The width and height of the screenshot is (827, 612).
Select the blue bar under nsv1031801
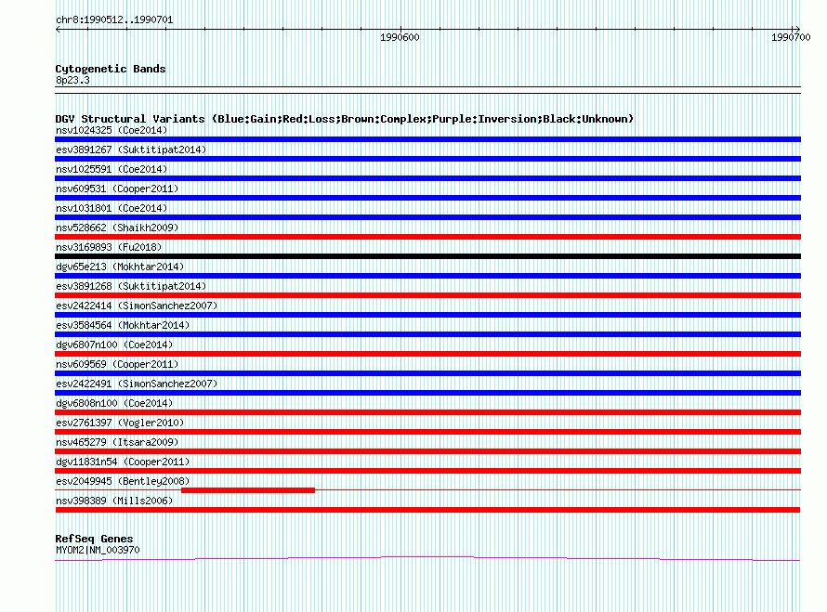427,217
